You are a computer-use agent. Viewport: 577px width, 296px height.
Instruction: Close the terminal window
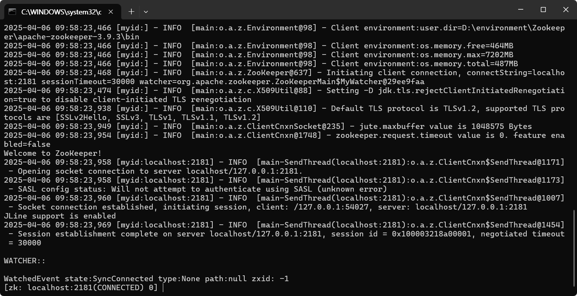point(566,10)
